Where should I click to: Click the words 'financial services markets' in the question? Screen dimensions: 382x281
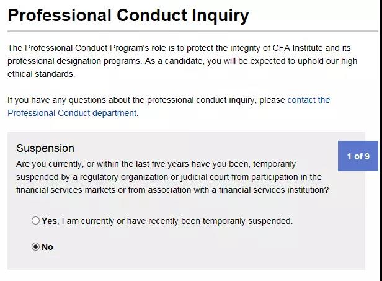(66, 190)
